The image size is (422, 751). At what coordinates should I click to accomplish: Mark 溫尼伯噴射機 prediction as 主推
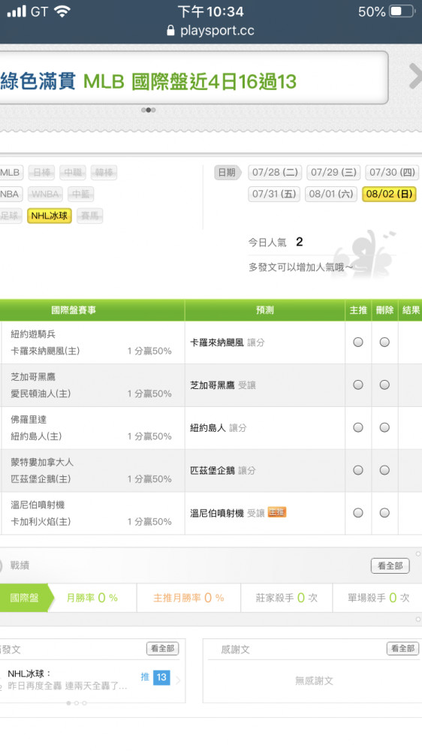coord(358,512)
